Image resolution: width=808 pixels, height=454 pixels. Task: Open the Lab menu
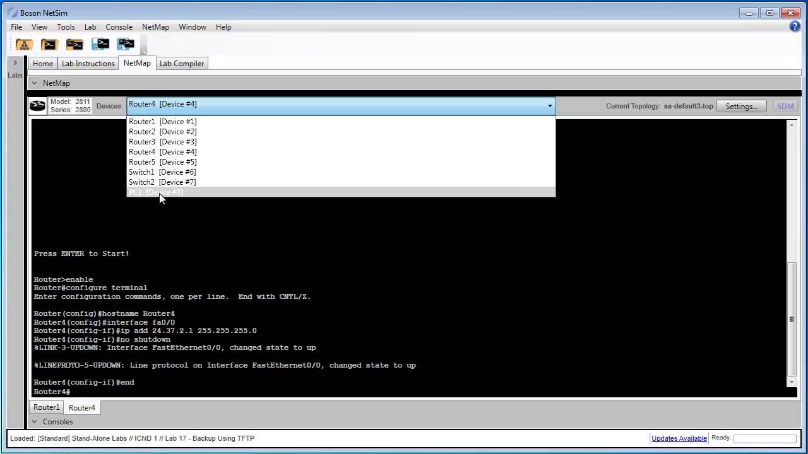coord(90,27)
